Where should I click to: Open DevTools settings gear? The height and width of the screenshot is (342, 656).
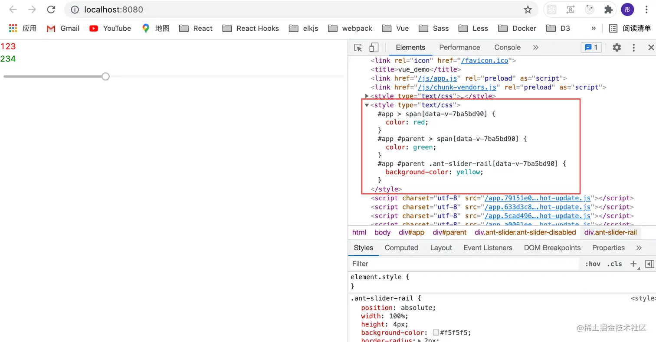click(617, 48)
